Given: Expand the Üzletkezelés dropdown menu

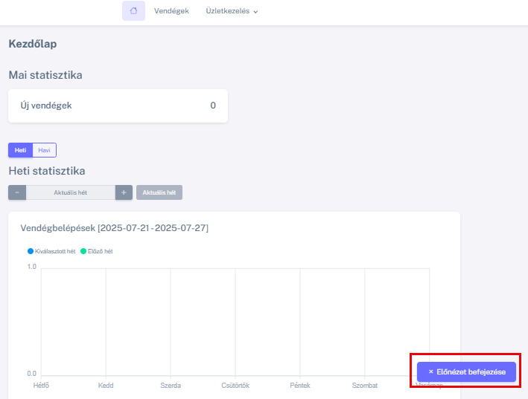Looking at the screenshot, I should point(232,11).
